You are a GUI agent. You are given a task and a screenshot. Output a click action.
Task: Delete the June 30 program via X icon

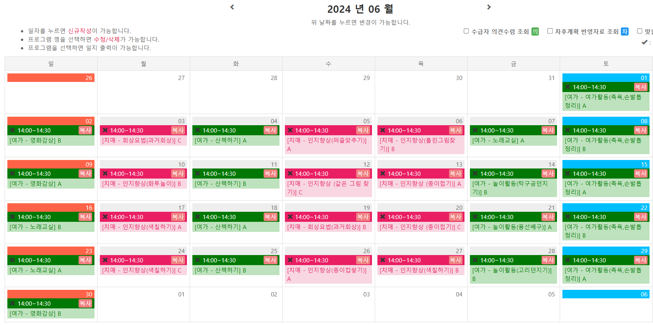pos(12,303)
